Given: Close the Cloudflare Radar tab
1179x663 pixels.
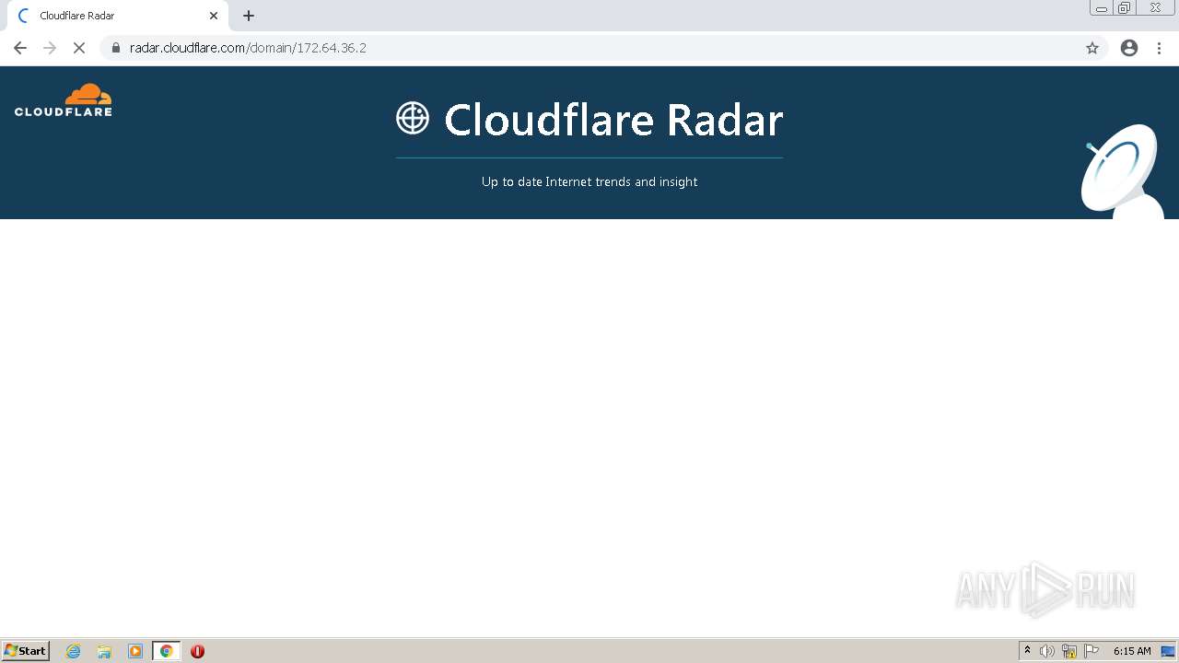Looking at the screenshot, I should point(214,16).
